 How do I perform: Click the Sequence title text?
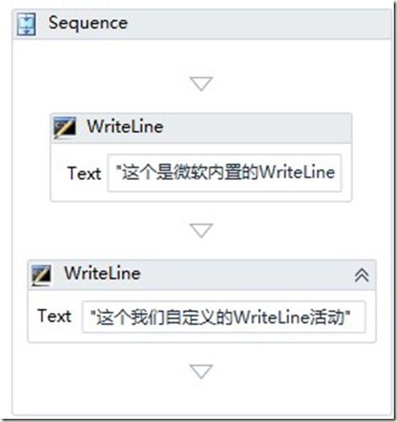click(88, 23)
